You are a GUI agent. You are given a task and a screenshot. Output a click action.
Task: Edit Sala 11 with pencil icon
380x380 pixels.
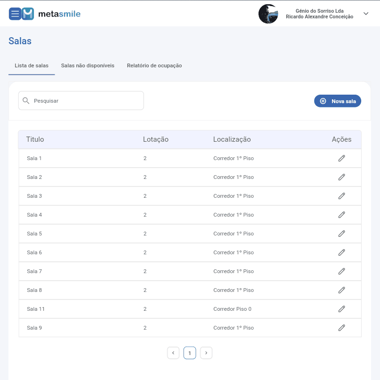[342, 309]
